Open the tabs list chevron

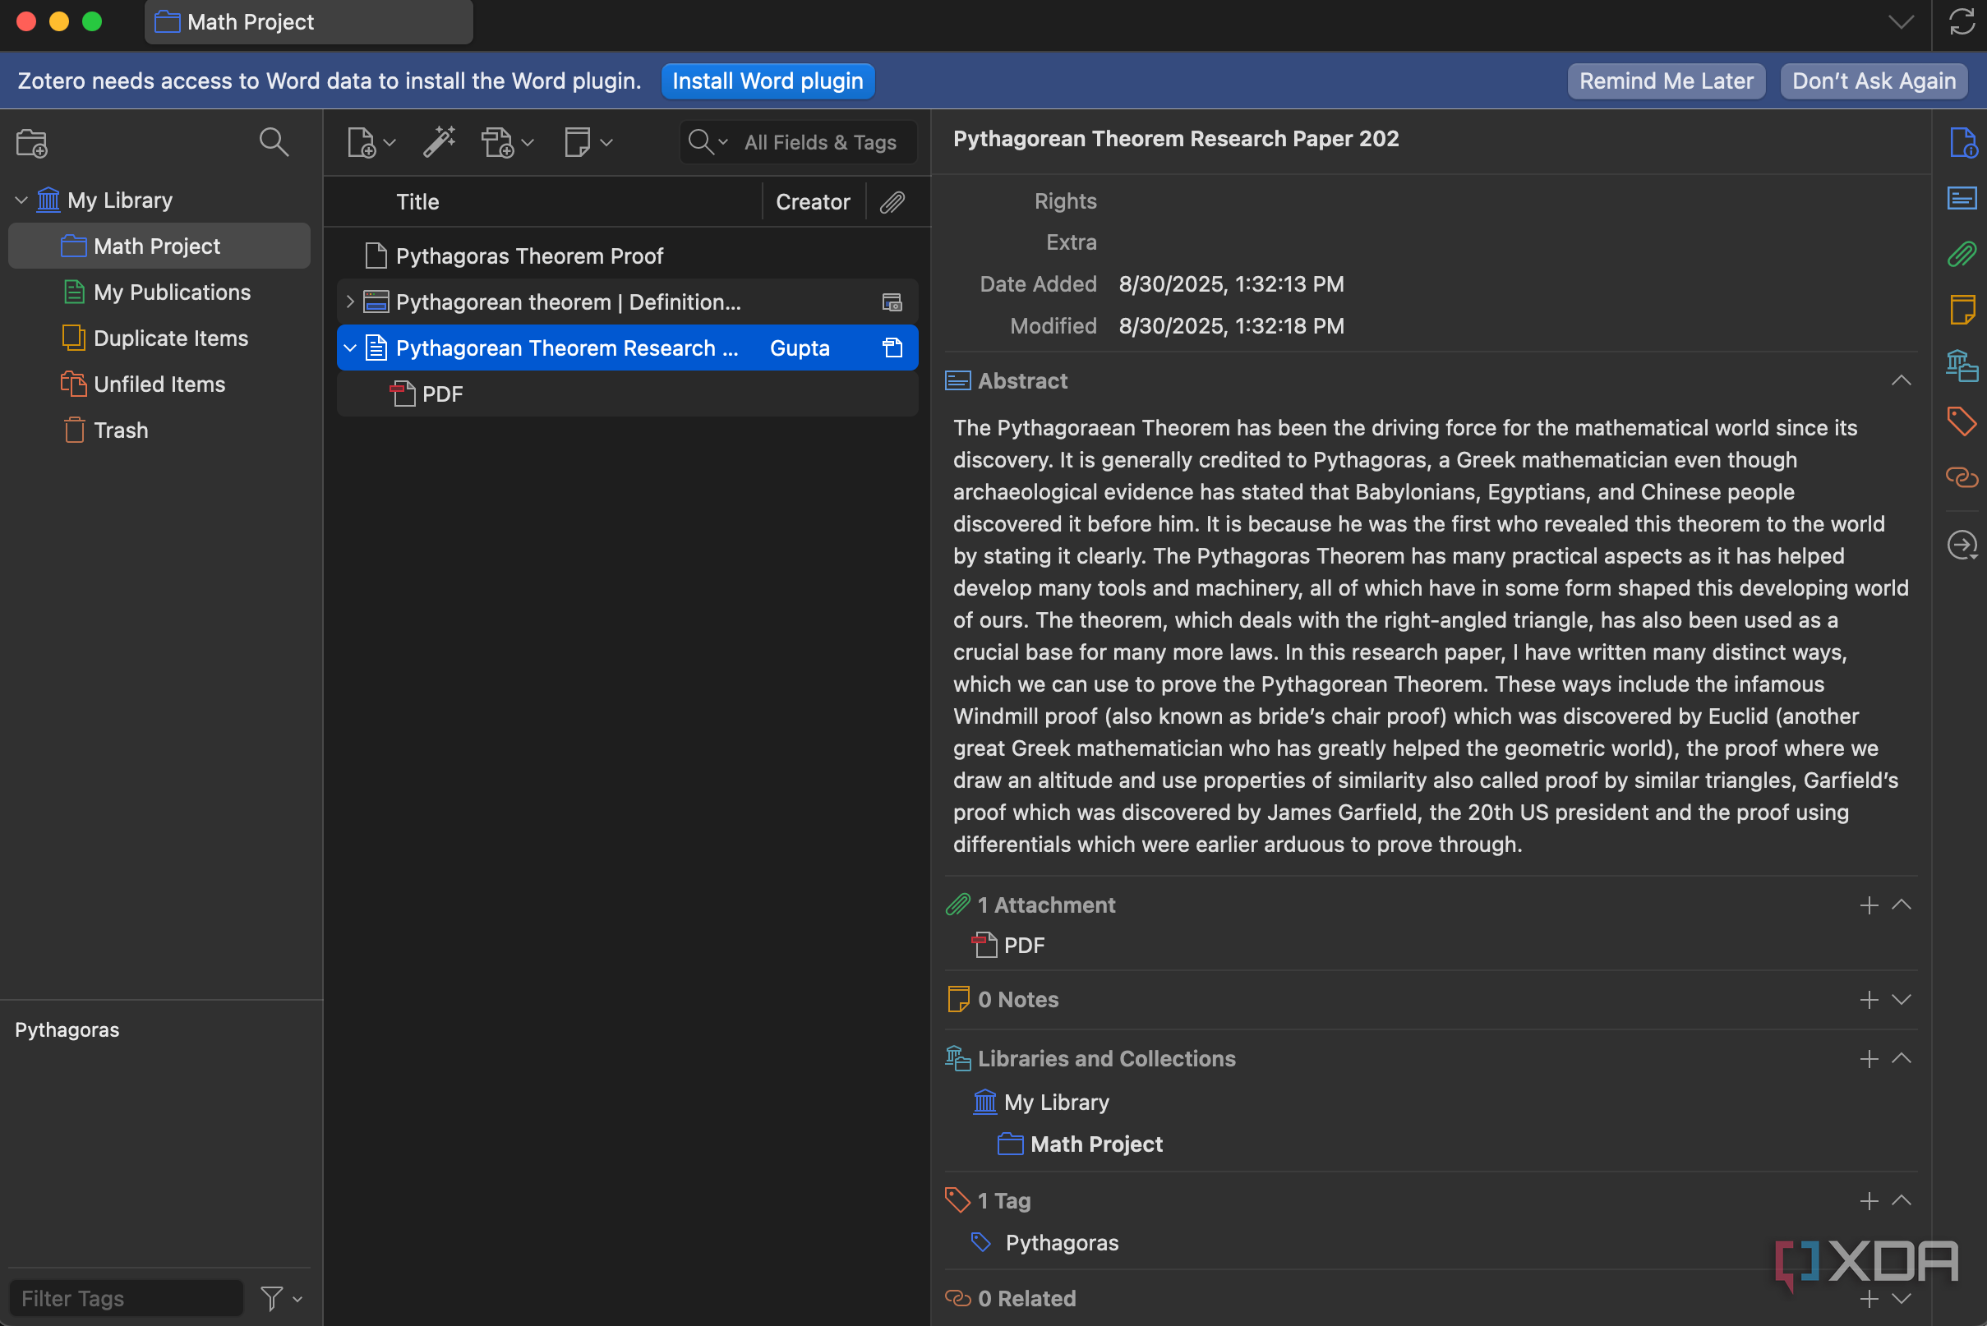[1901, 23]
